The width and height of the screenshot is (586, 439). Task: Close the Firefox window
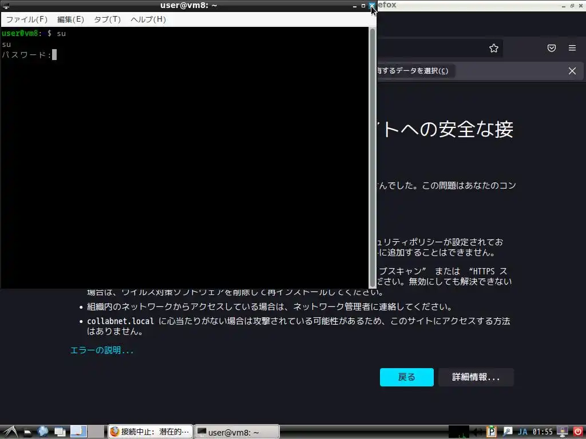[x=581, y=6]
